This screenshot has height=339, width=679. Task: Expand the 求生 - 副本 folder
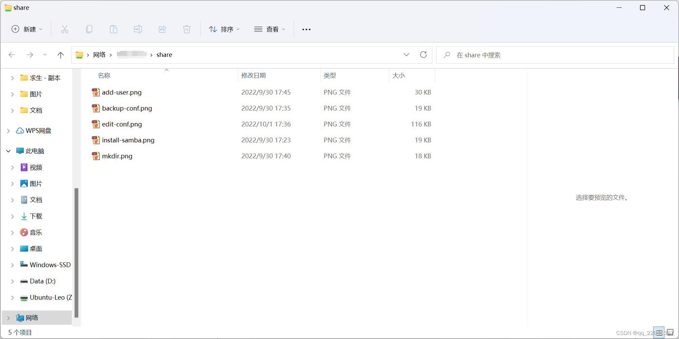[12, 78]
